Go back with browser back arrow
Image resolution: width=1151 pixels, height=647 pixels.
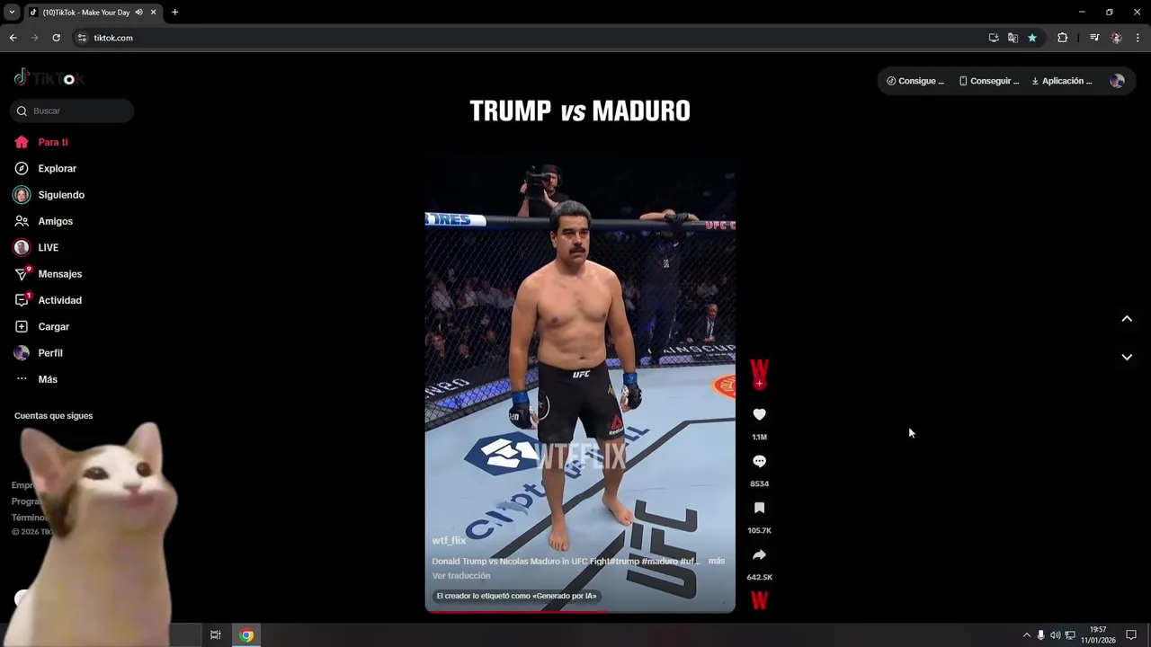13,38
